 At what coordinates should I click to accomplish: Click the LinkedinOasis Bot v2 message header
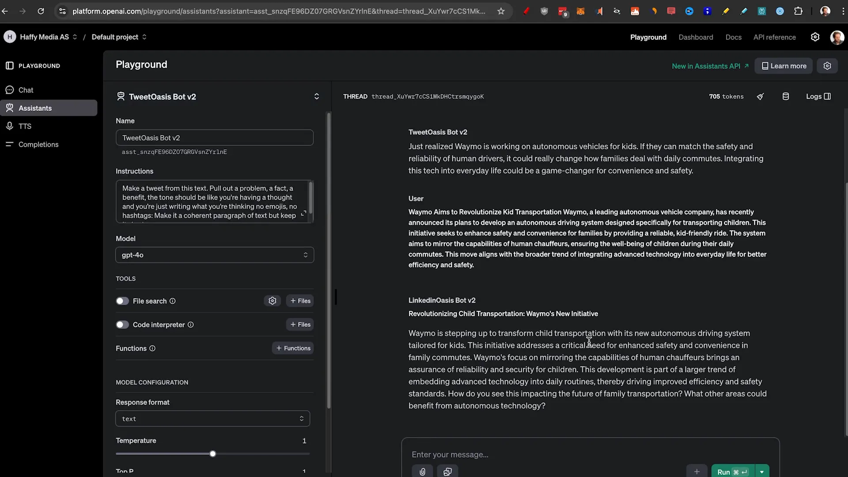(442, 300)
